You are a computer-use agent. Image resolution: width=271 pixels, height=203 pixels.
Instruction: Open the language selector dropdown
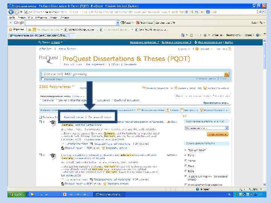pos(204,49)
